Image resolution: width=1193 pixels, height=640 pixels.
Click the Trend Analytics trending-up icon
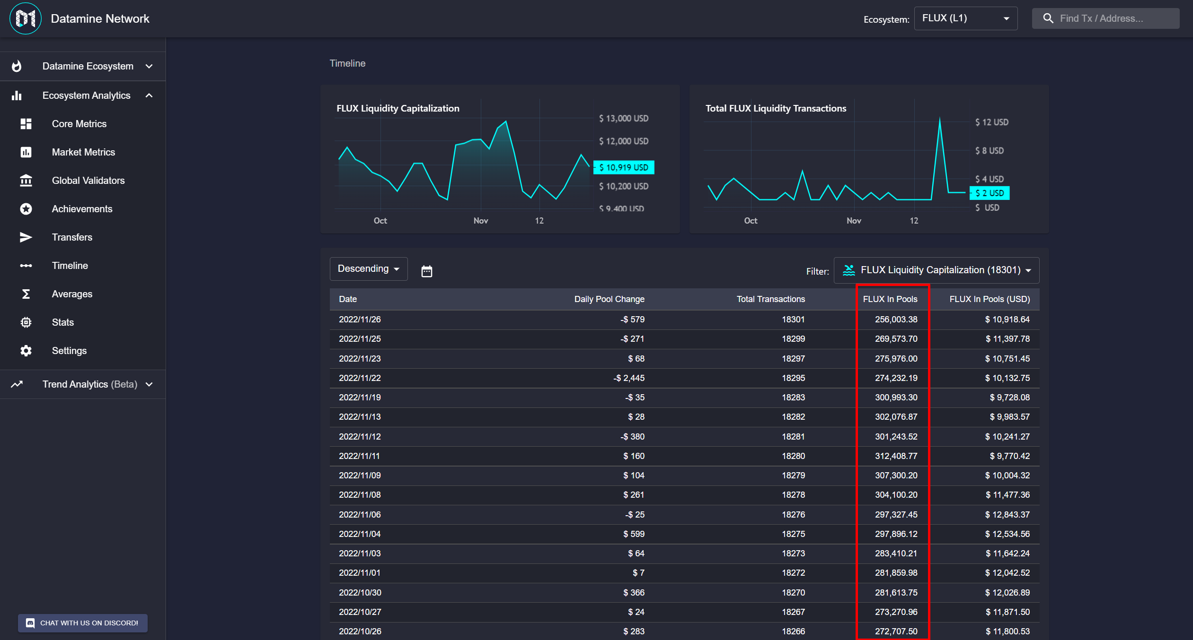[x=17, y=384]
